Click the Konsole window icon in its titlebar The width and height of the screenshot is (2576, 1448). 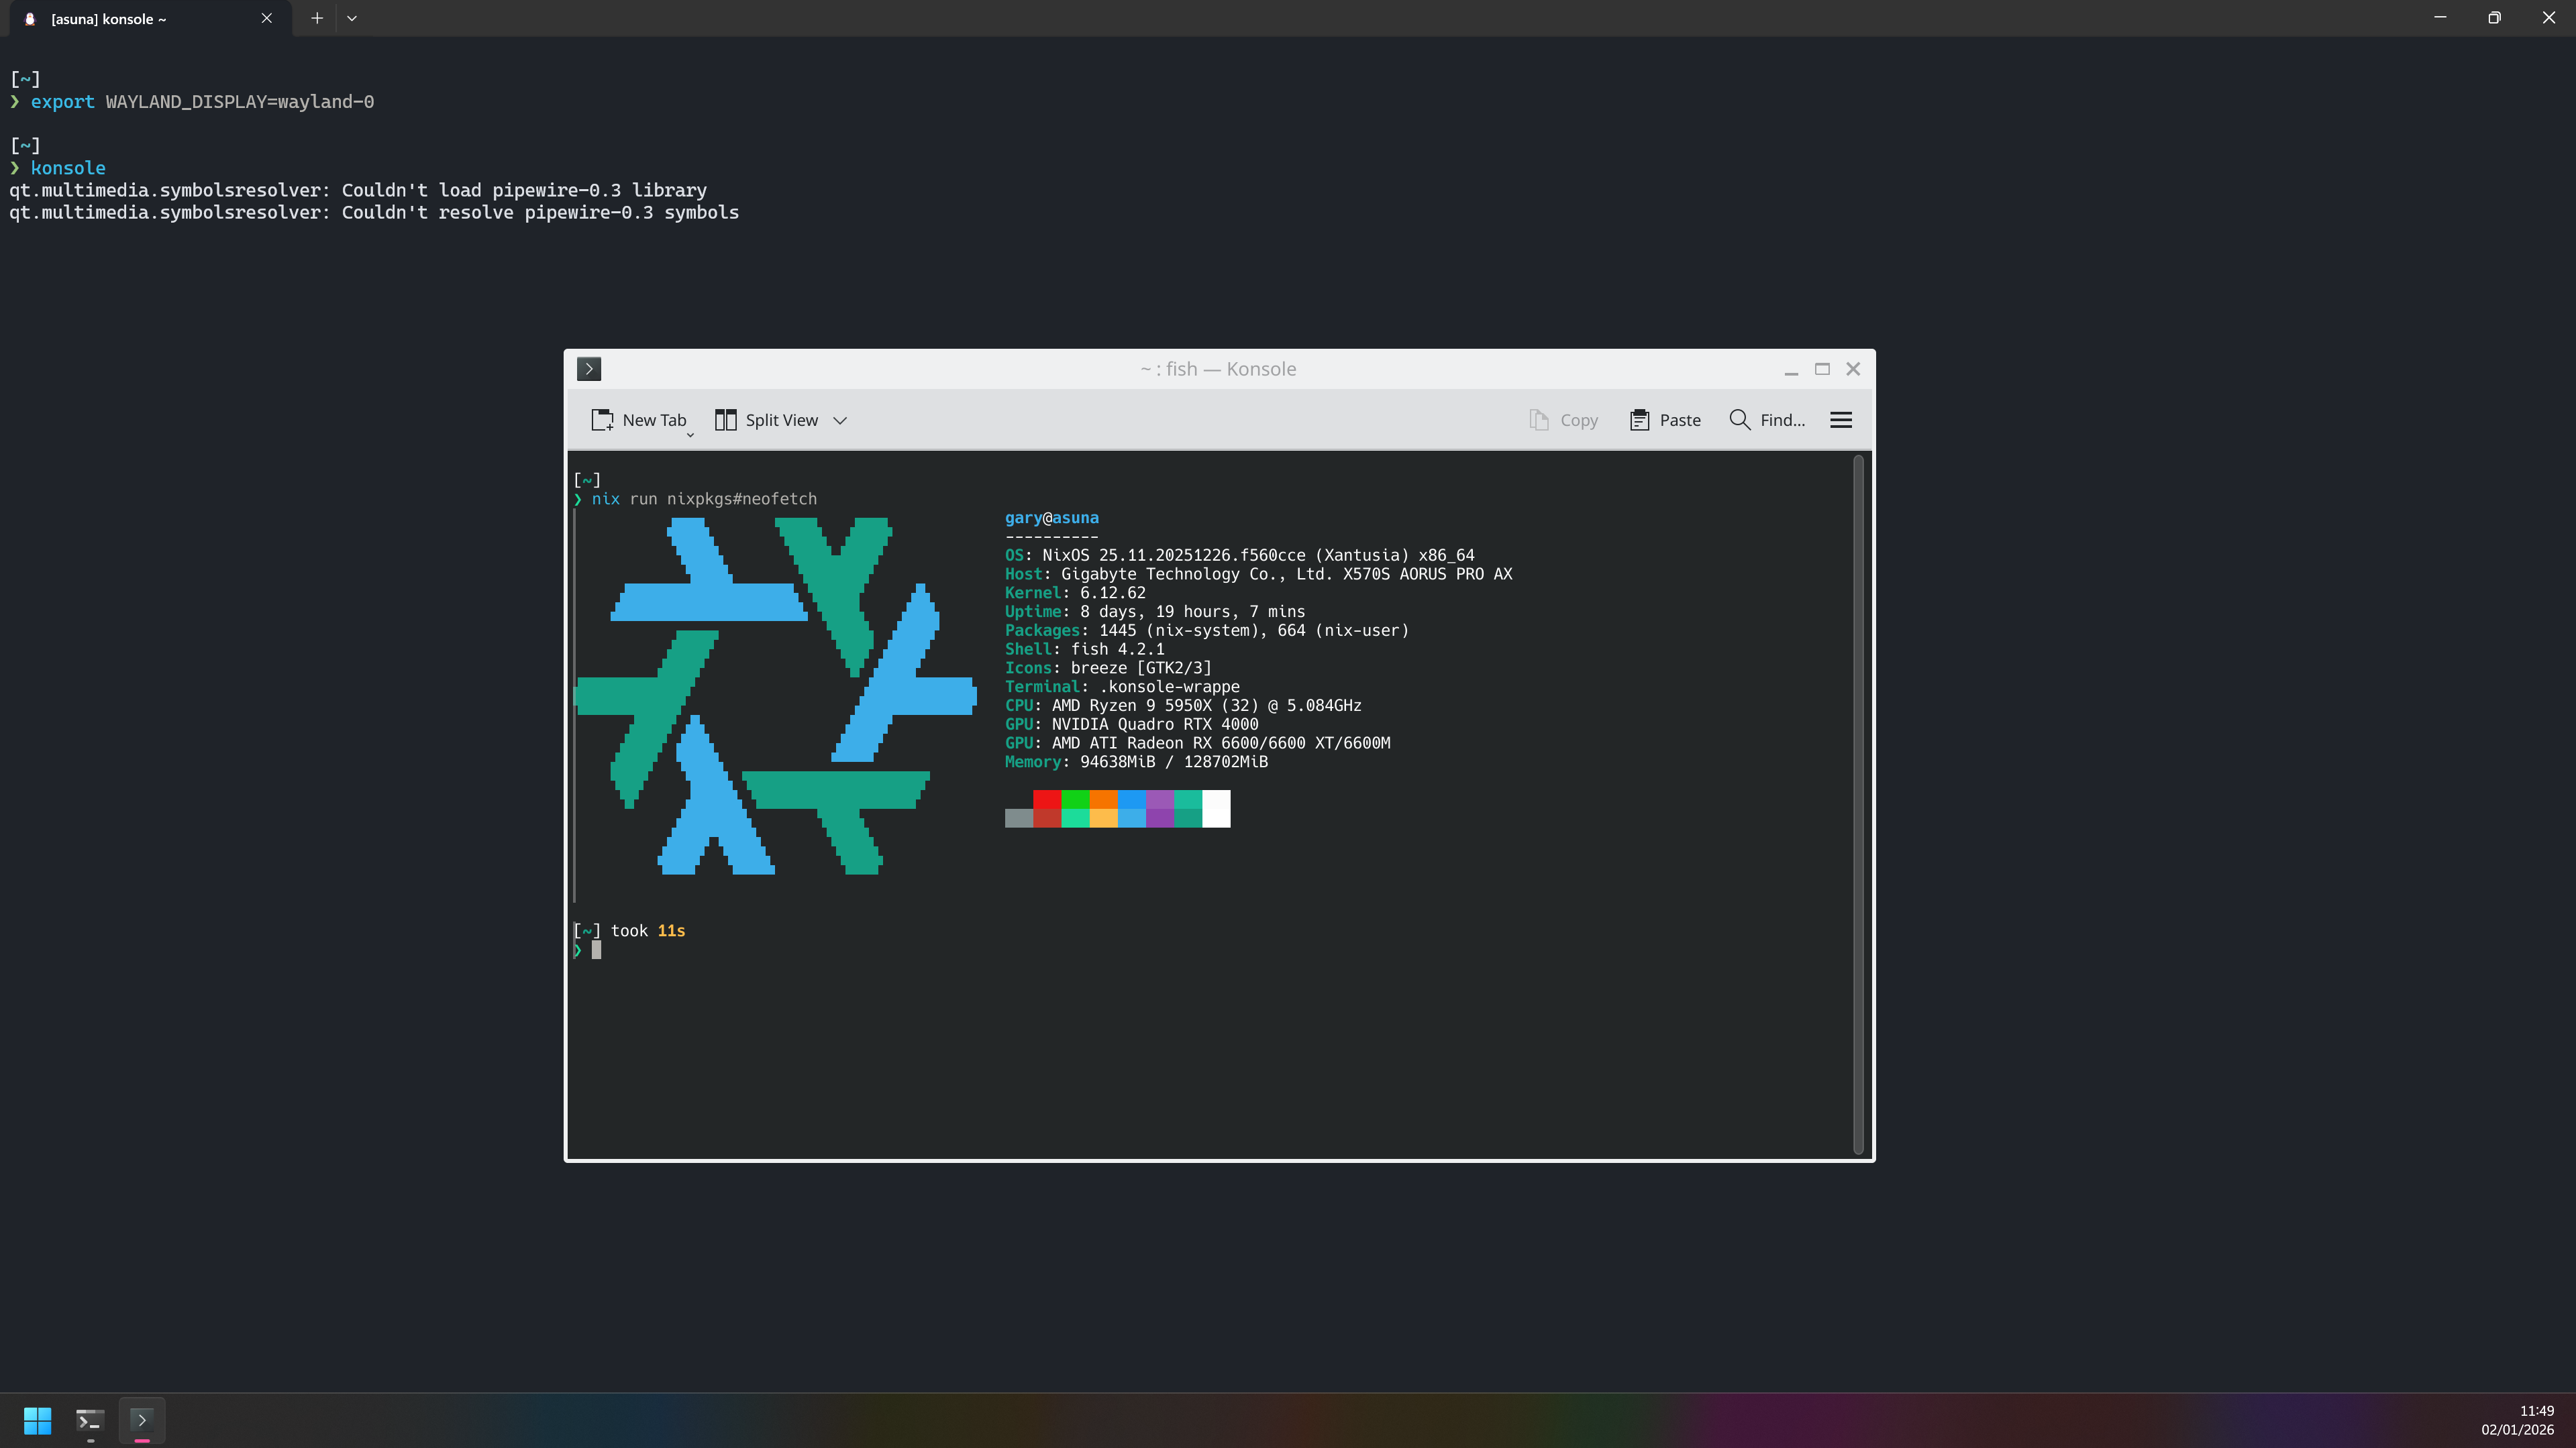589,369
